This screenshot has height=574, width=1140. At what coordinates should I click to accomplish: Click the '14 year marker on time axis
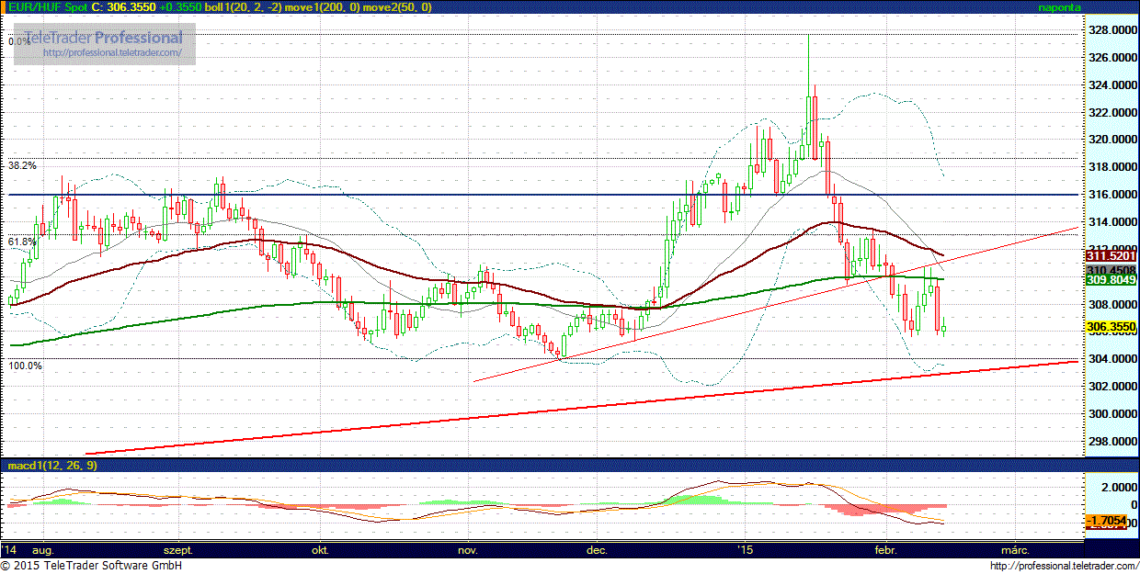click(8, 550)
